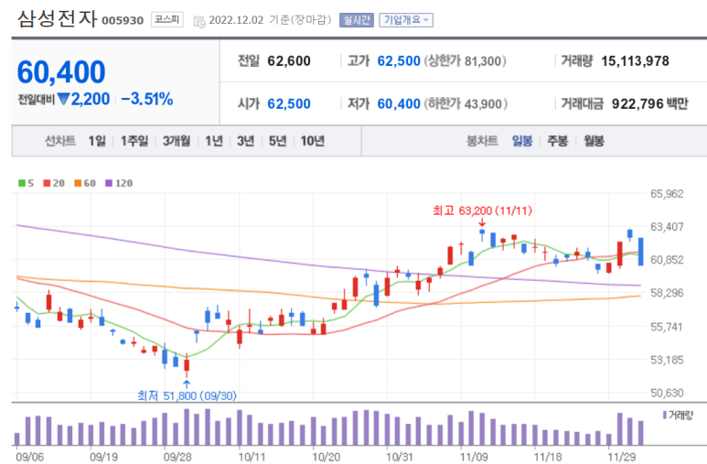Click the 고가 62,500 value

click(399, 61)
